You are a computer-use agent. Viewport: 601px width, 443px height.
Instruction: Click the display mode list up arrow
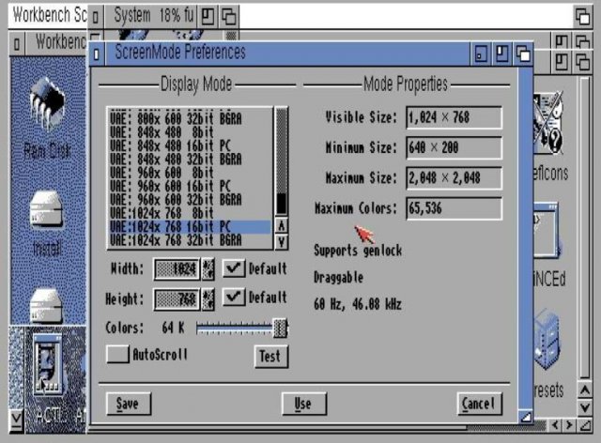click(x=282, y=225)
